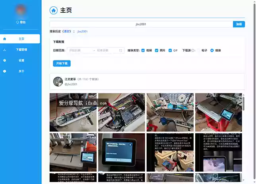Open the 主页 sidebar menu item

20,39
